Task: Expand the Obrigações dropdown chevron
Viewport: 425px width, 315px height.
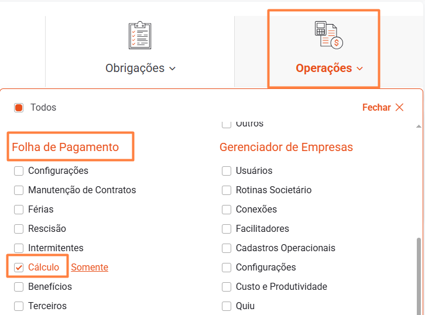Action: 173,69
